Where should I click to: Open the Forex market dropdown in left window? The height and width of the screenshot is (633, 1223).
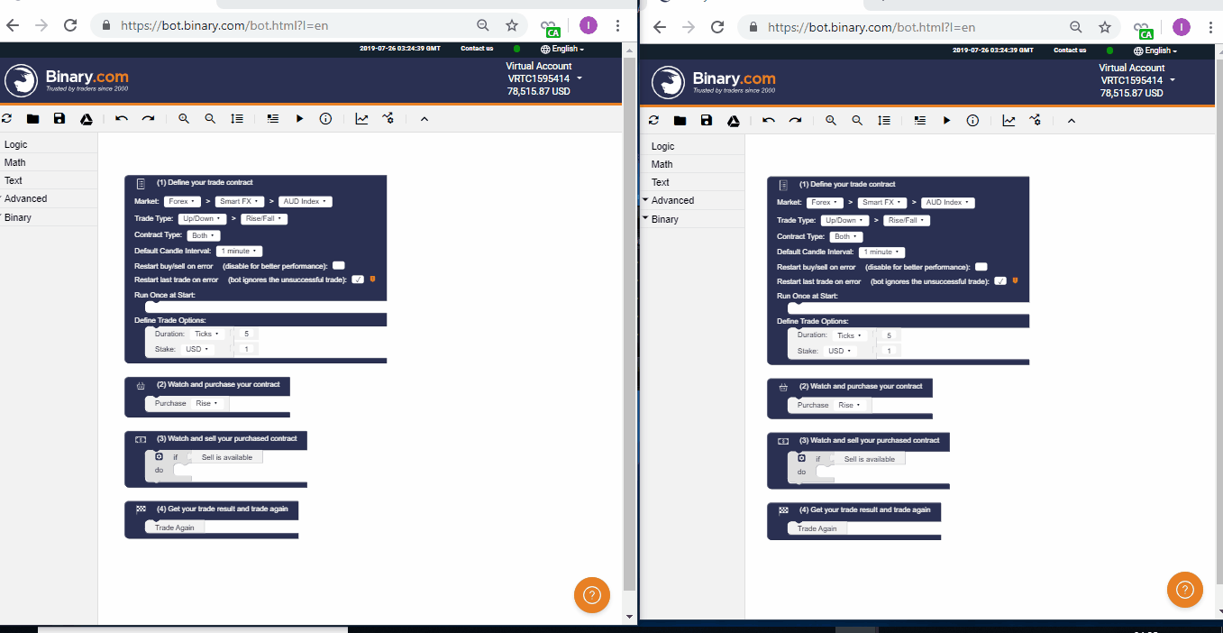tap(182, 201)
